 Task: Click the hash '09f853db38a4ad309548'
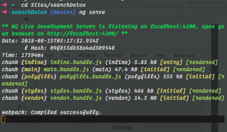point(82,48)
